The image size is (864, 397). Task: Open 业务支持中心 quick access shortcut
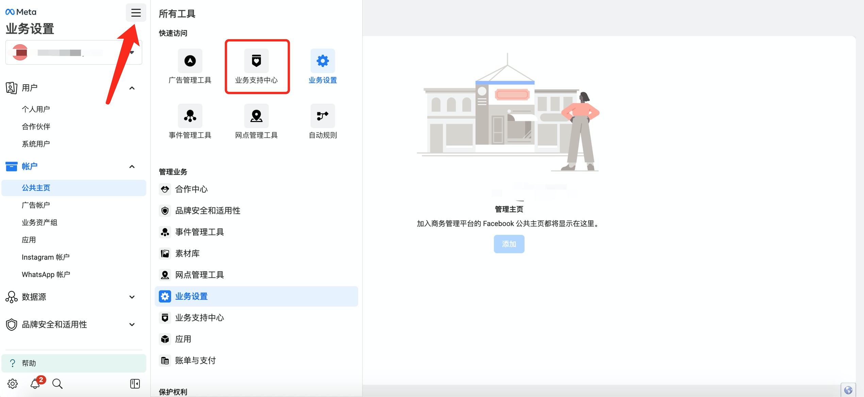(x=256, y=67)
